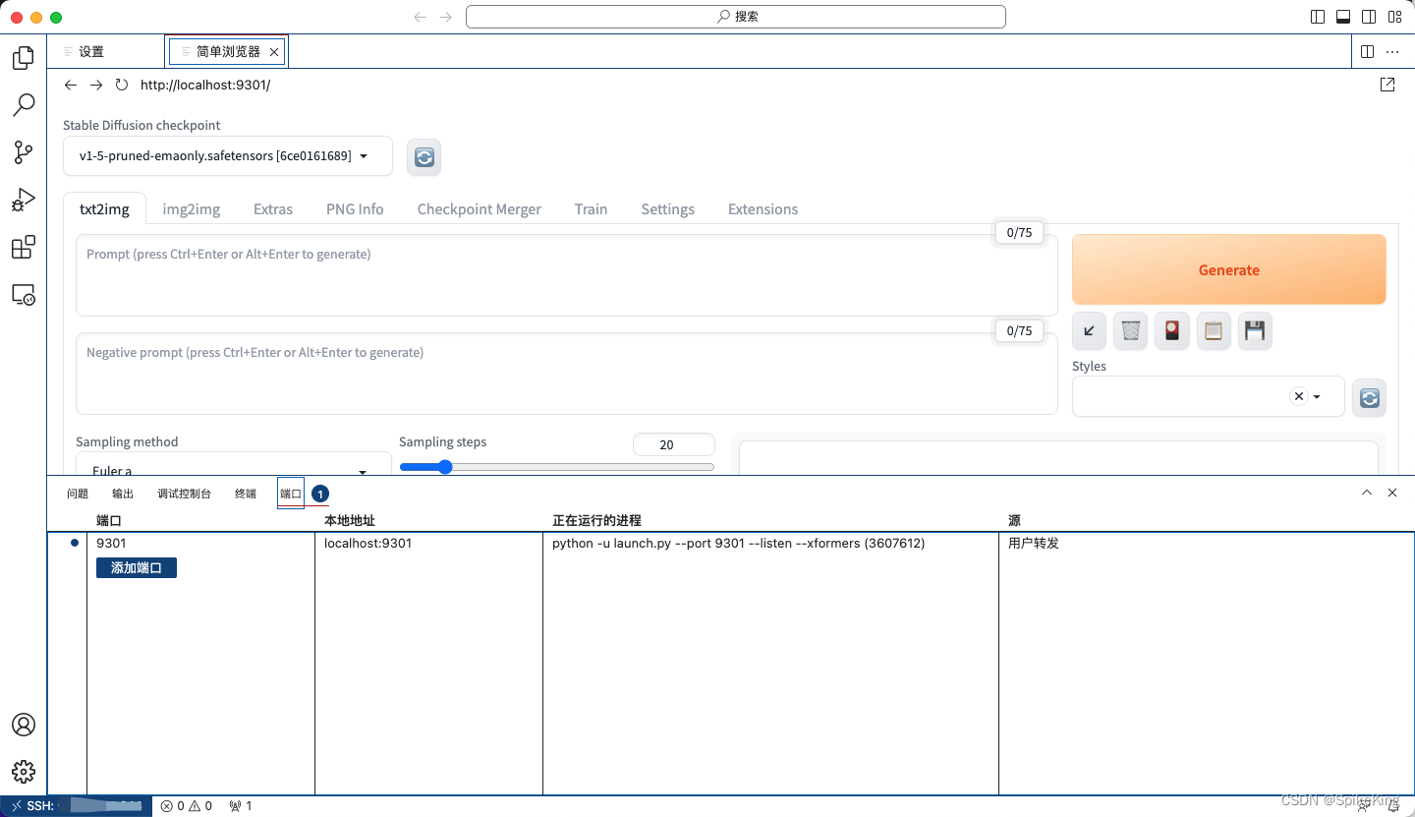Click the localhost:9301 URL field
1415x817 pixels.
pyautogui.click(x=205, y=85)
